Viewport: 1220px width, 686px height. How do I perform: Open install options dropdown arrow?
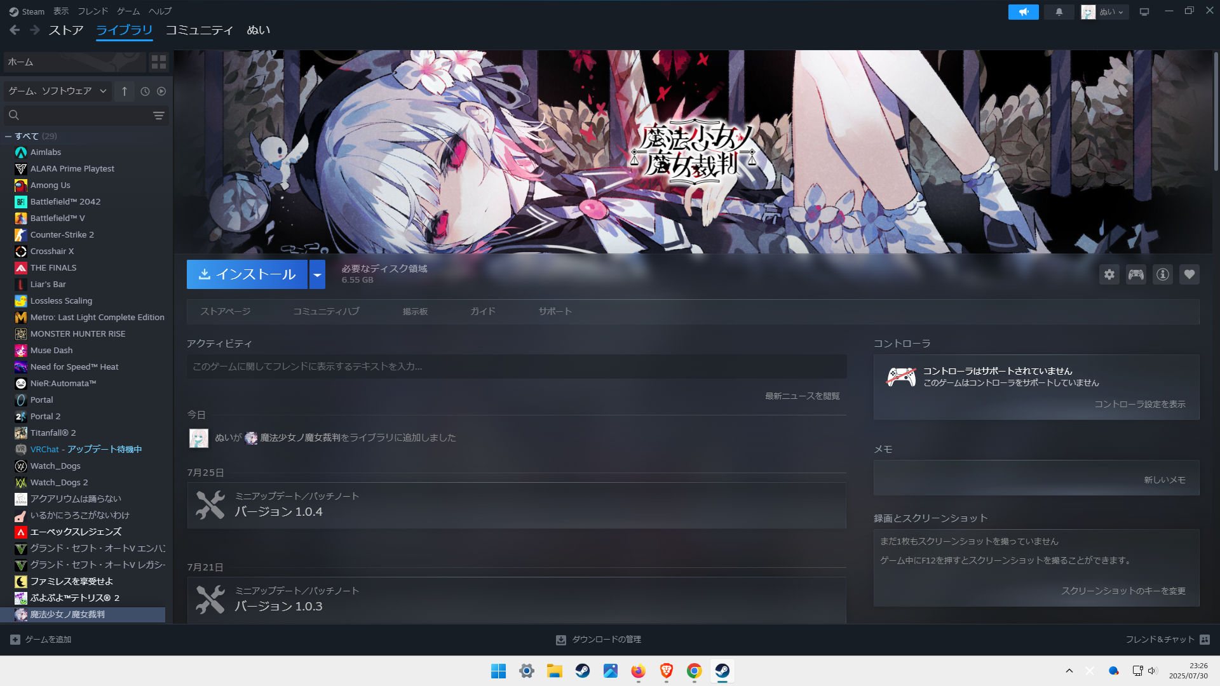317,274
